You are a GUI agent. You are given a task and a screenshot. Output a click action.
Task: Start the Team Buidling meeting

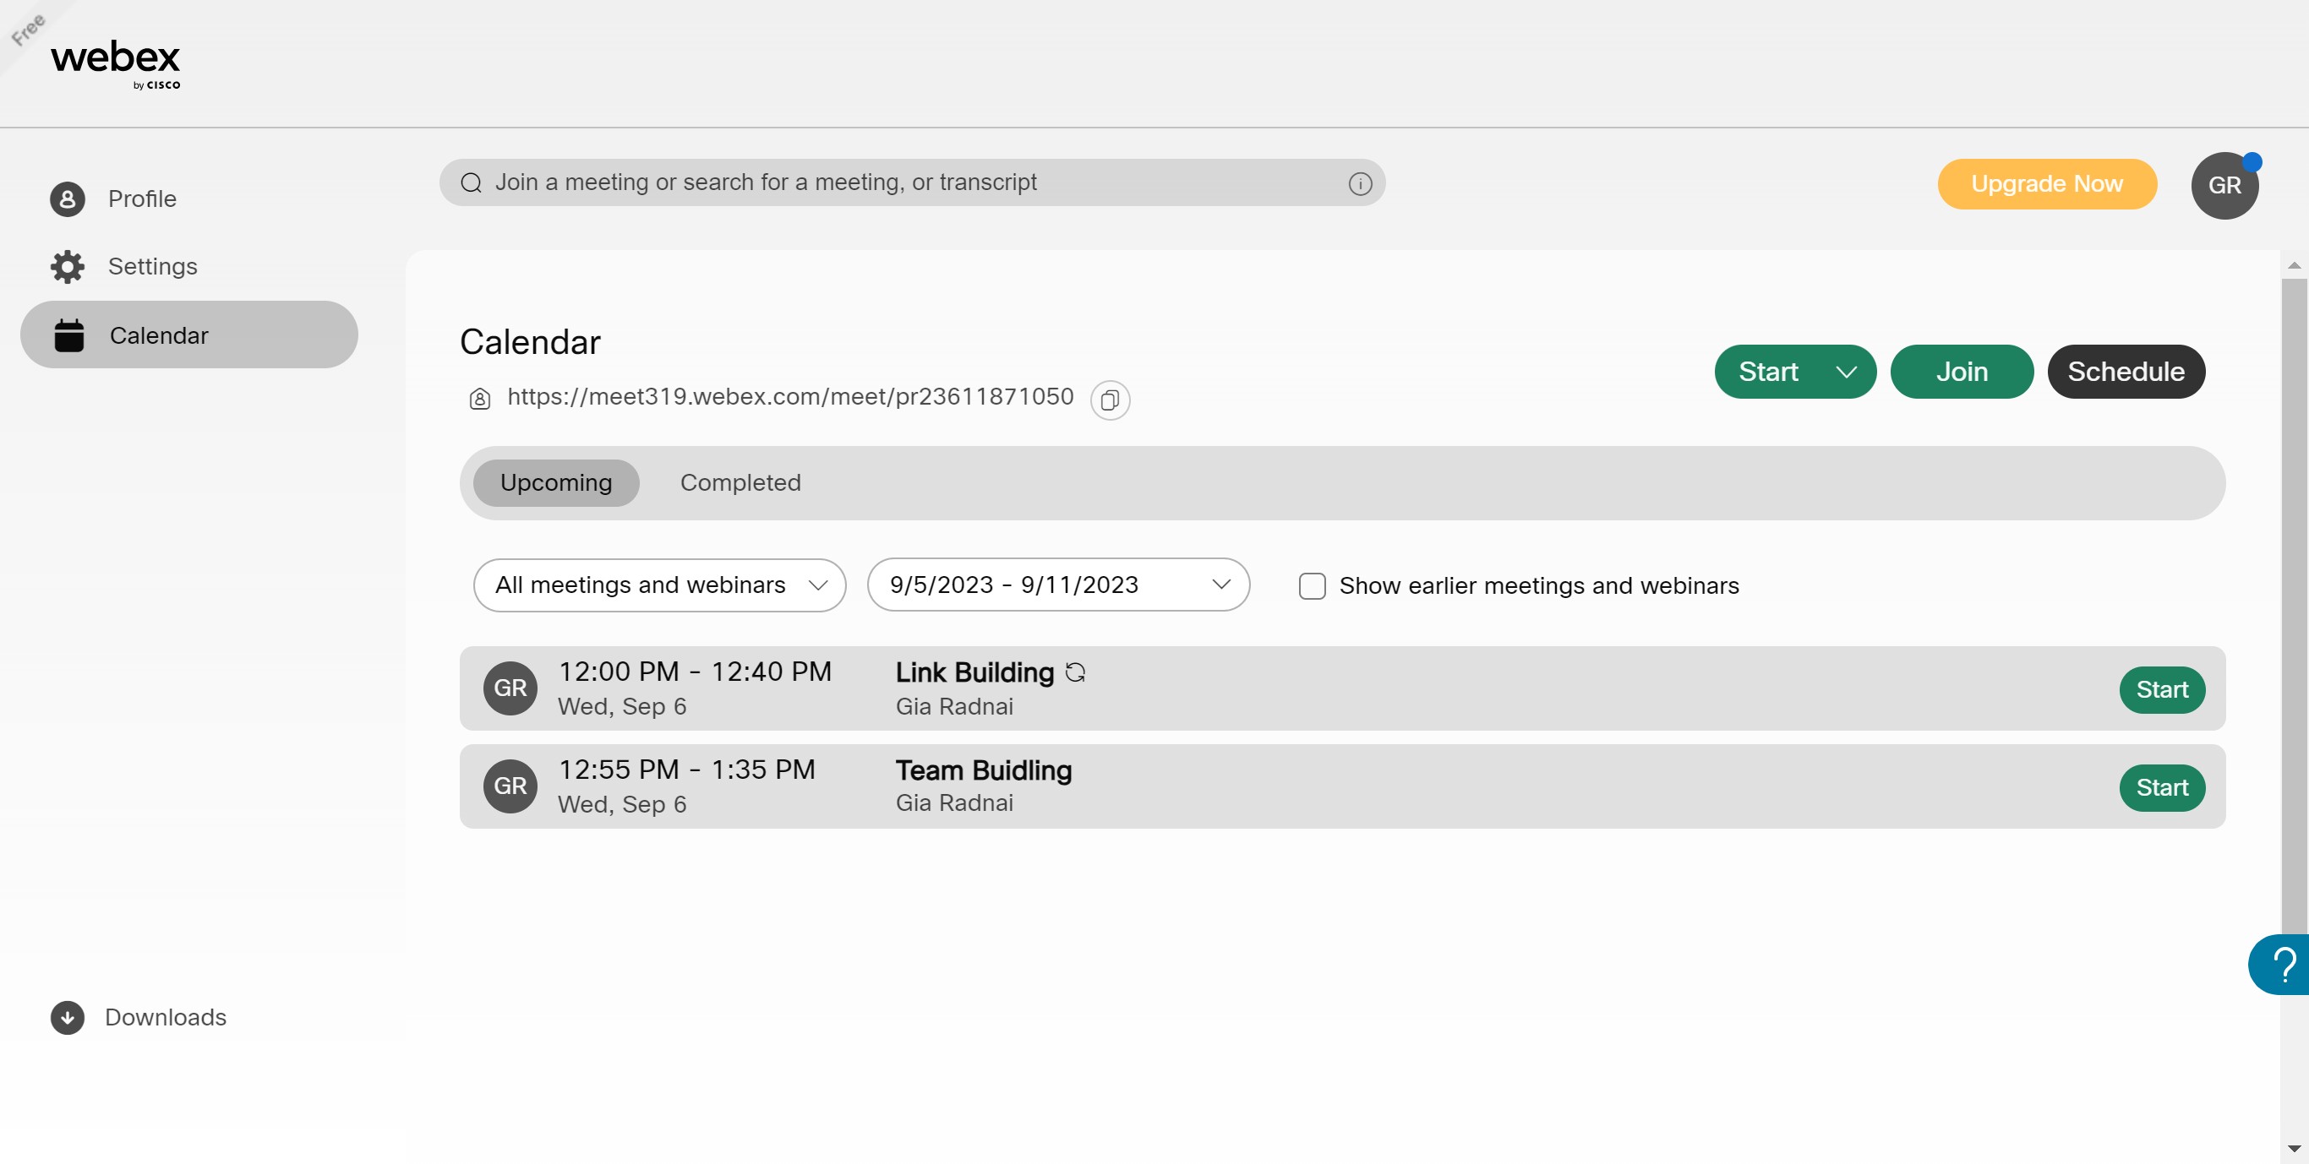click(2161, 787)
